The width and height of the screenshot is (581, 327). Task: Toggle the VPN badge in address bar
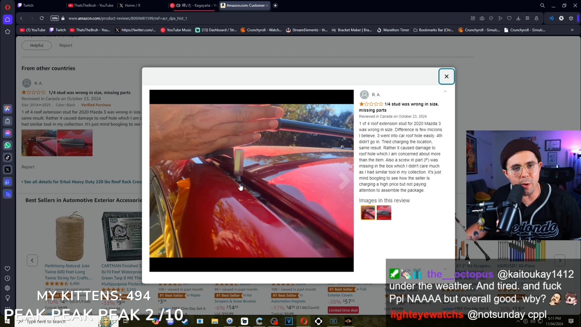pyautogui.click(x=55, y=18)
